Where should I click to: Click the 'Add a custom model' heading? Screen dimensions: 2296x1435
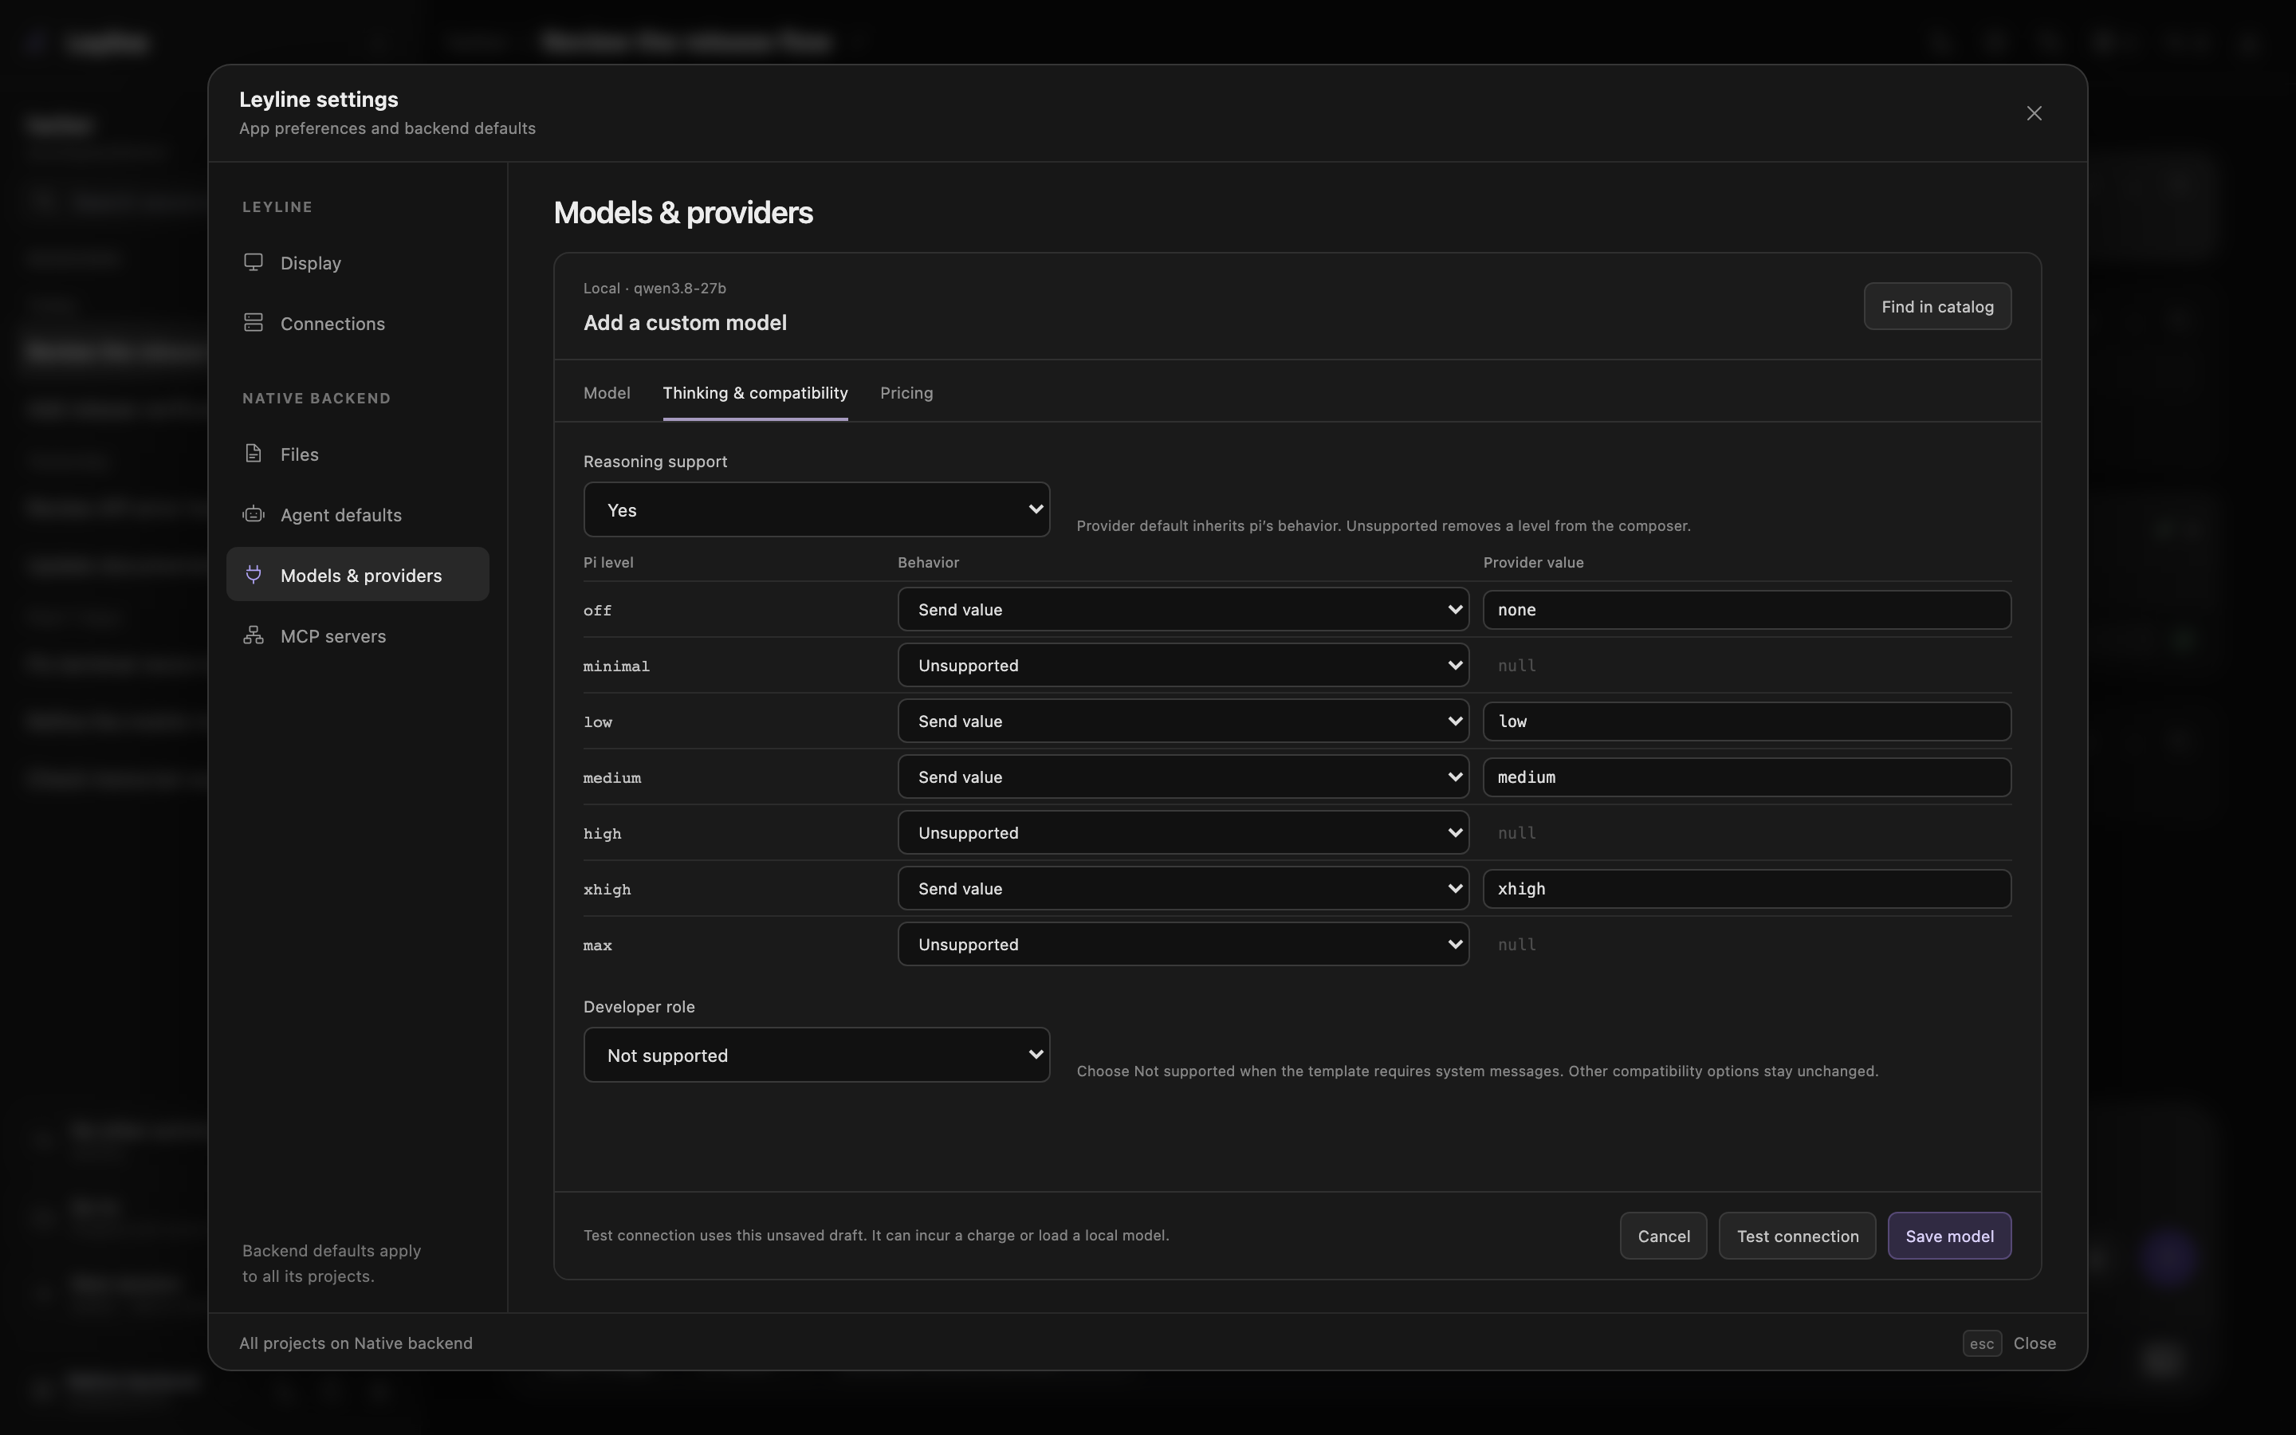[685, 323]
